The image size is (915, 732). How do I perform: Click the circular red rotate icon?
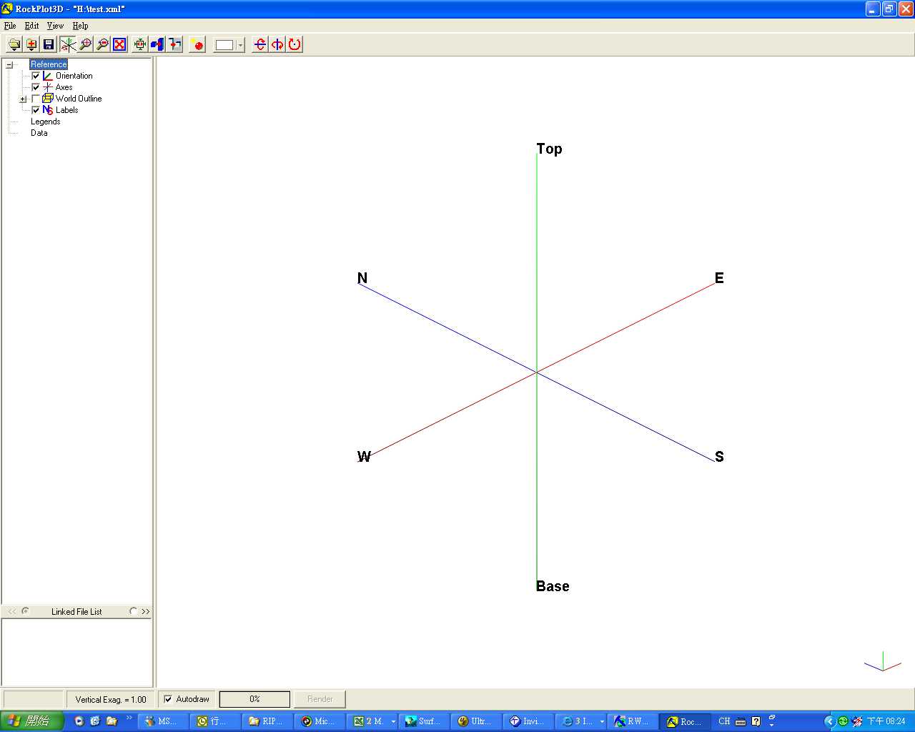click(x=295, y=44)
